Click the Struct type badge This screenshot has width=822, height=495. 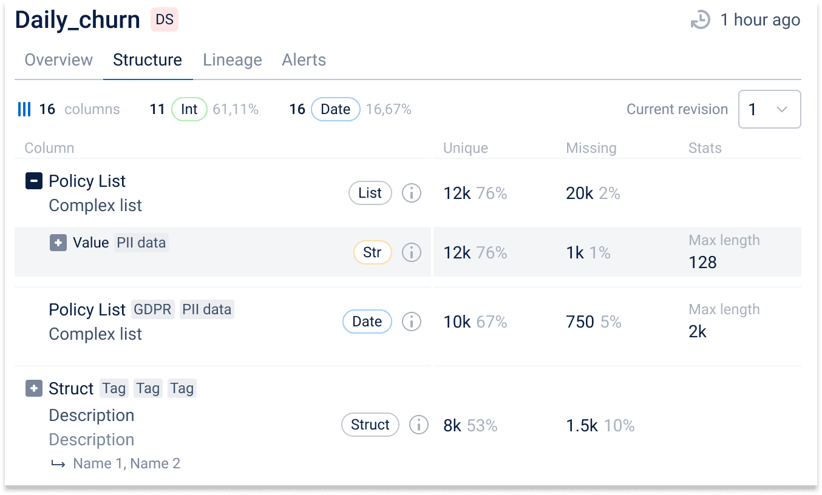click(x=370, y=425)
